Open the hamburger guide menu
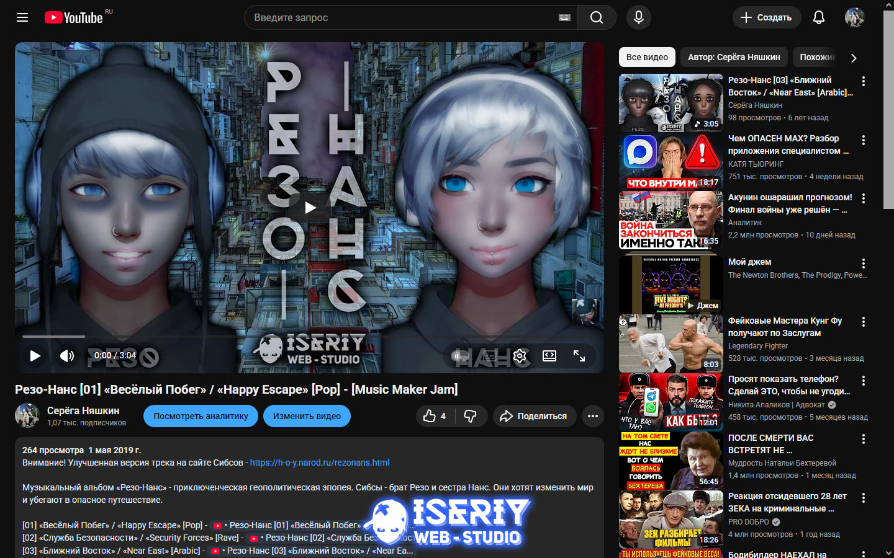894x558 pixels. pos(22,17)
